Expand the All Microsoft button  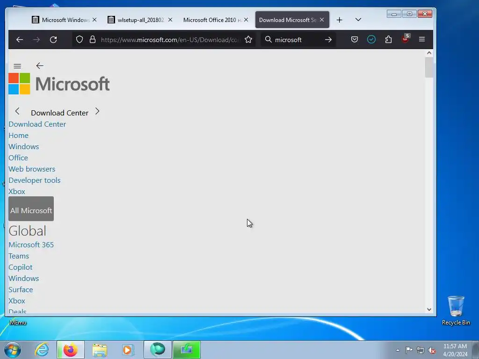coord(31,209)
